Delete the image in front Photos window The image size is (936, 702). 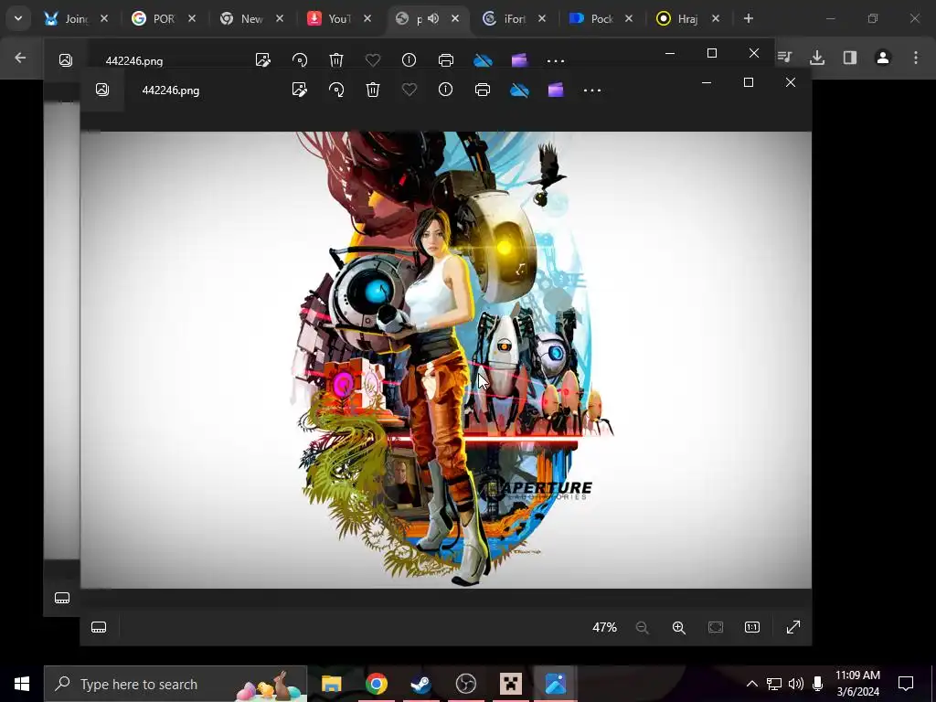coord(373,90)
